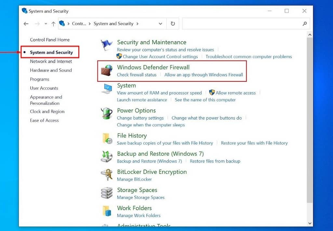Image resolution: width=333 pixels, height=231 pixels.
Task: Open Security and Maintenance heading
Action: point(152,42)
